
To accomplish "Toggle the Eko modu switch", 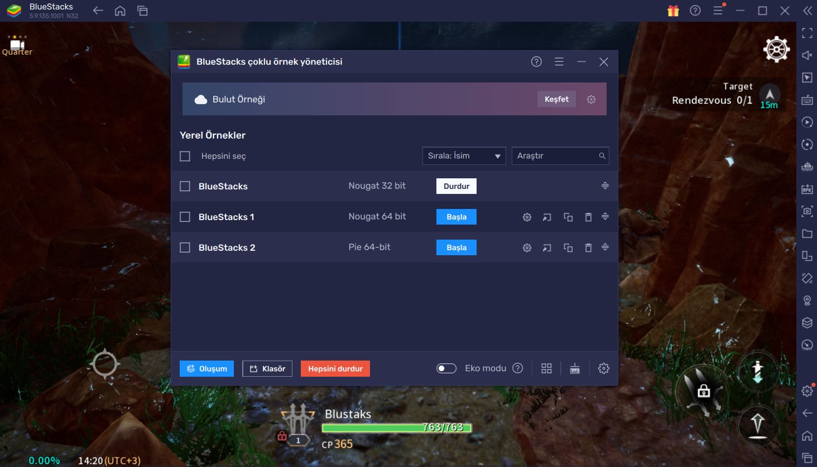I will pyautogui.click(x=446, y=368).
